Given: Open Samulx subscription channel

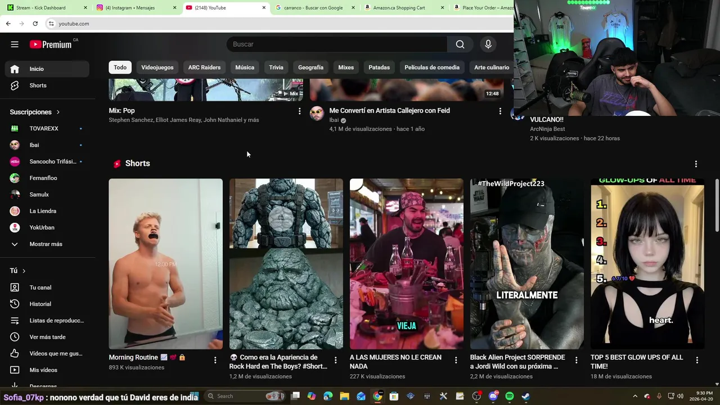Looking at the screenshot, I should 47,195.
